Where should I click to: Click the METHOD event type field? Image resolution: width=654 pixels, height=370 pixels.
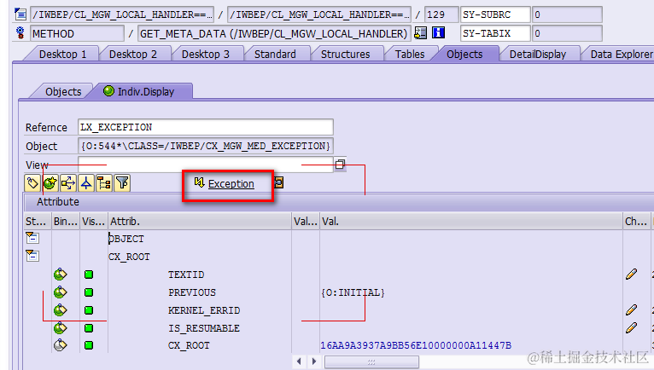point(77,33)
